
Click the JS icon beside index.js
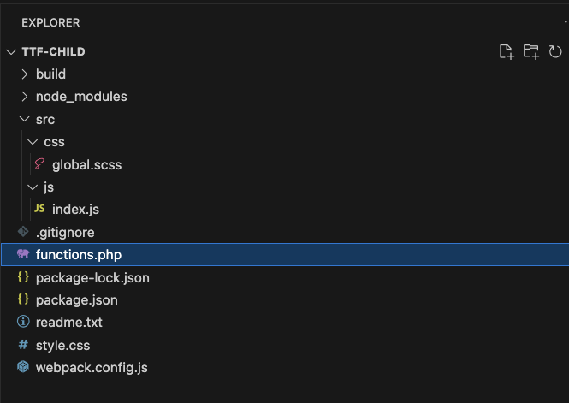39,209
